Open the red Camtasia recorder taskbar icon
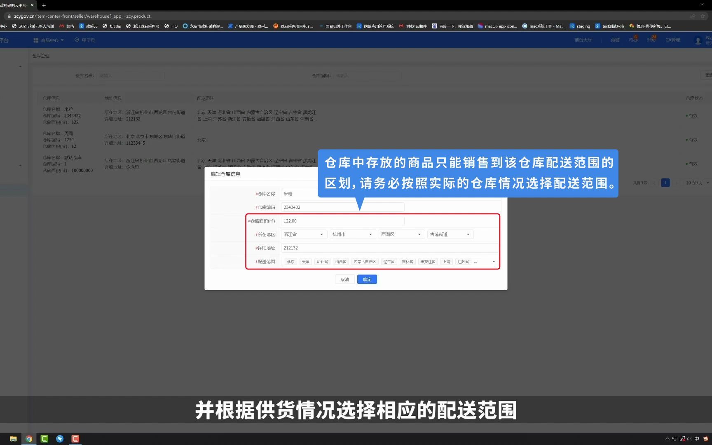Image resolution: width=712 pixels, height=445 pixels. [x=75, y=439]
